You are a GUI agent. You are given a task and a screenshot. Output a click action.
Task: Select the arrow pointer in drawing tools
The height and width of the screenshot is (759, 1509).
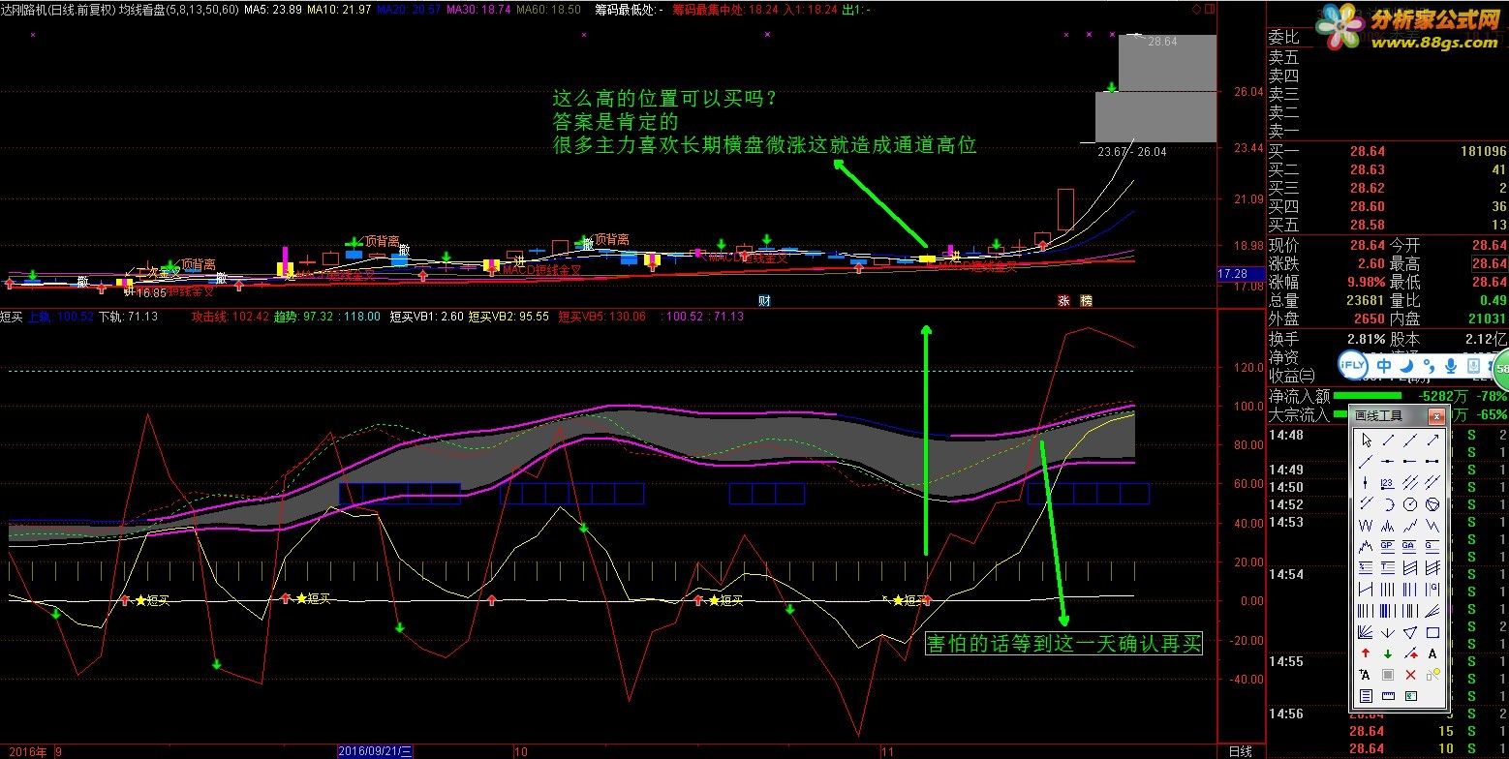[x=1366, y=440]
